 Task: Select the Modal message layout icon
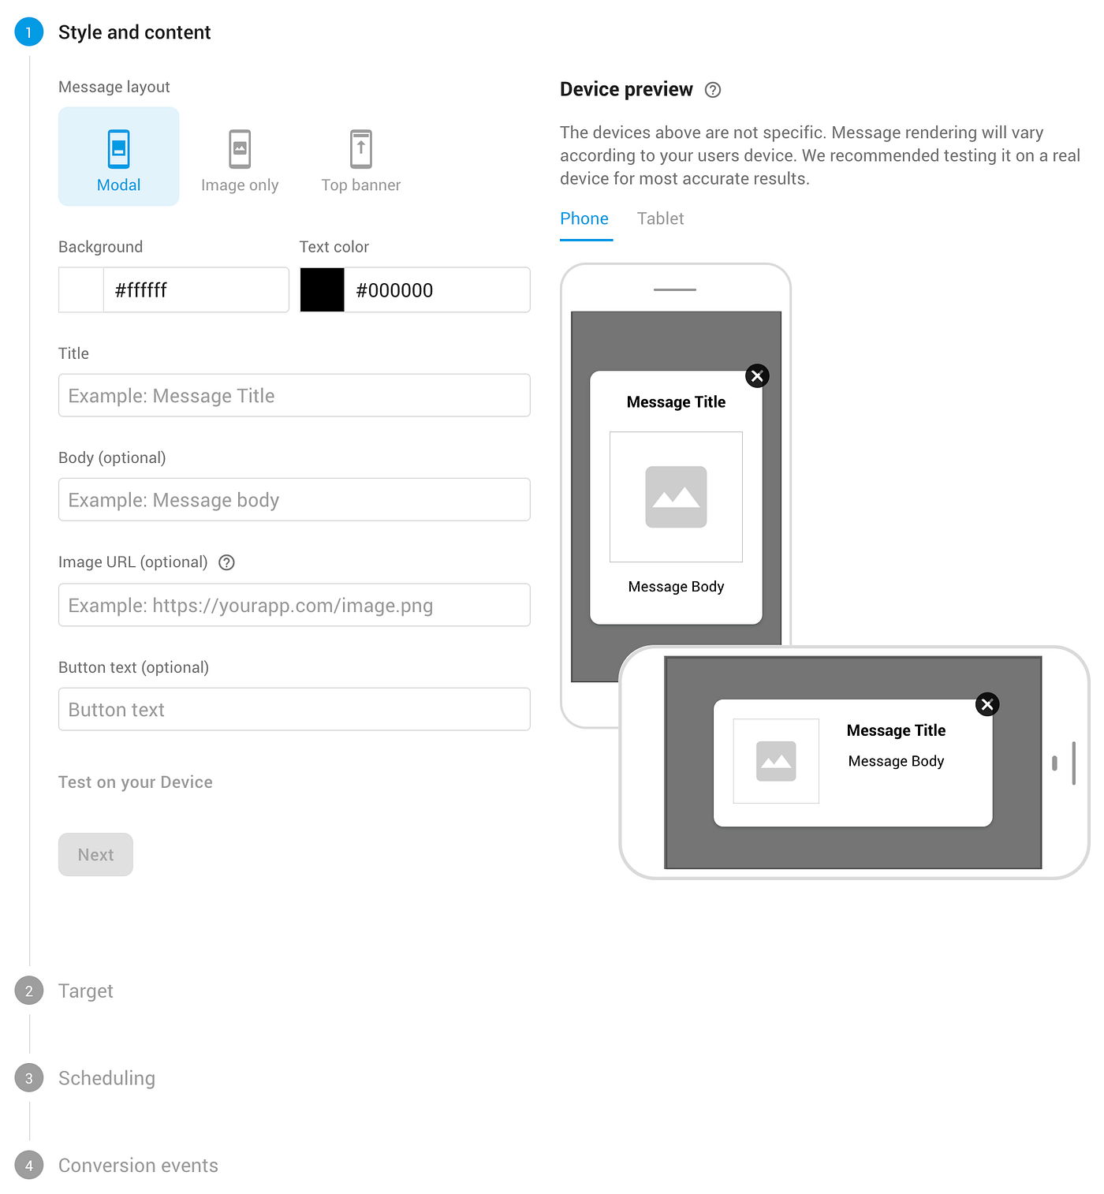coord(118,147)
